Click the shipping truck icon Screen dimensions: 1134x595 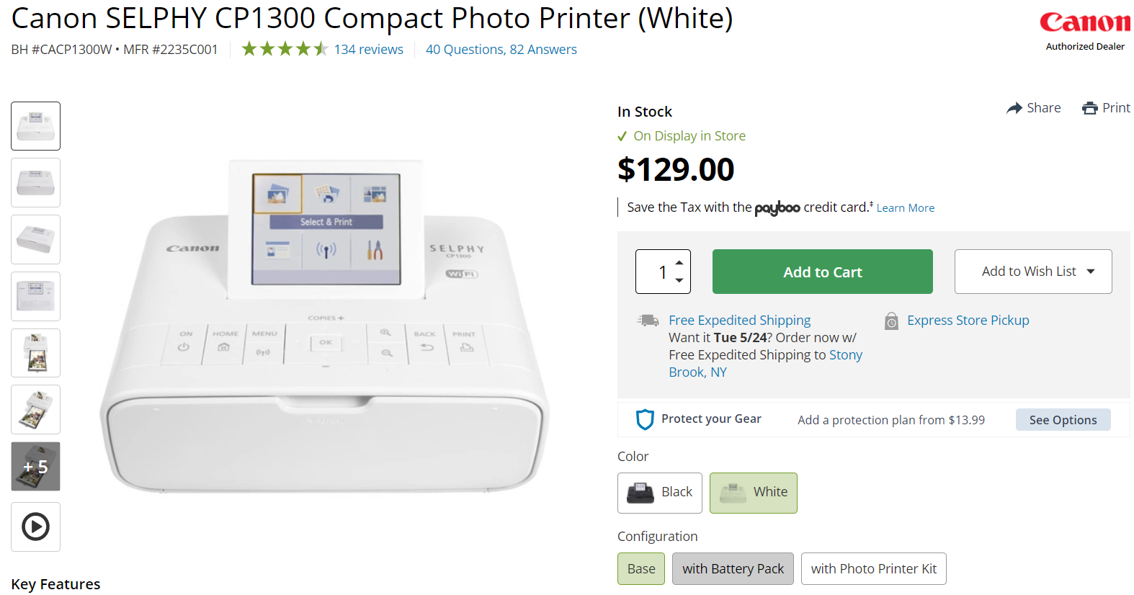point(648,321)
